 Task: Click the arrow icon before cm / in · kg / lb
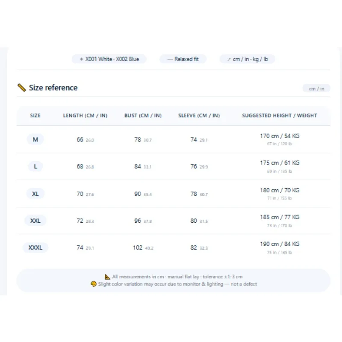229,59
